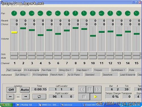This screenshot has height=107, width=142.
Task: Mute channel 2
Action: pyautogui.click(x=23, y=57)
